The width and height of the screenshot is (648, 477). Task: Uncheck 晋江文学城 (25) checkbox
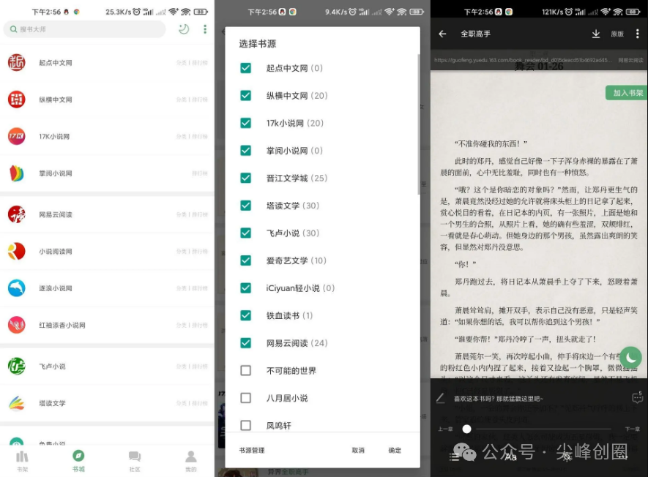[x=245, y=178]
